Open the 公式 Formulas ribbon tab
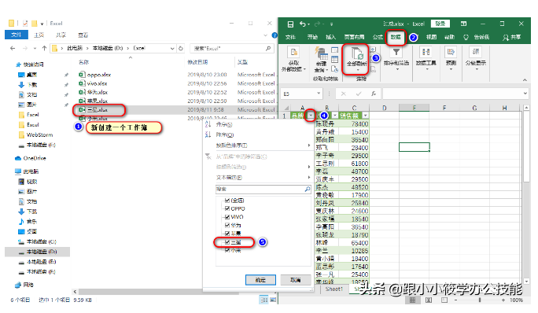 [x=378, y=37]
